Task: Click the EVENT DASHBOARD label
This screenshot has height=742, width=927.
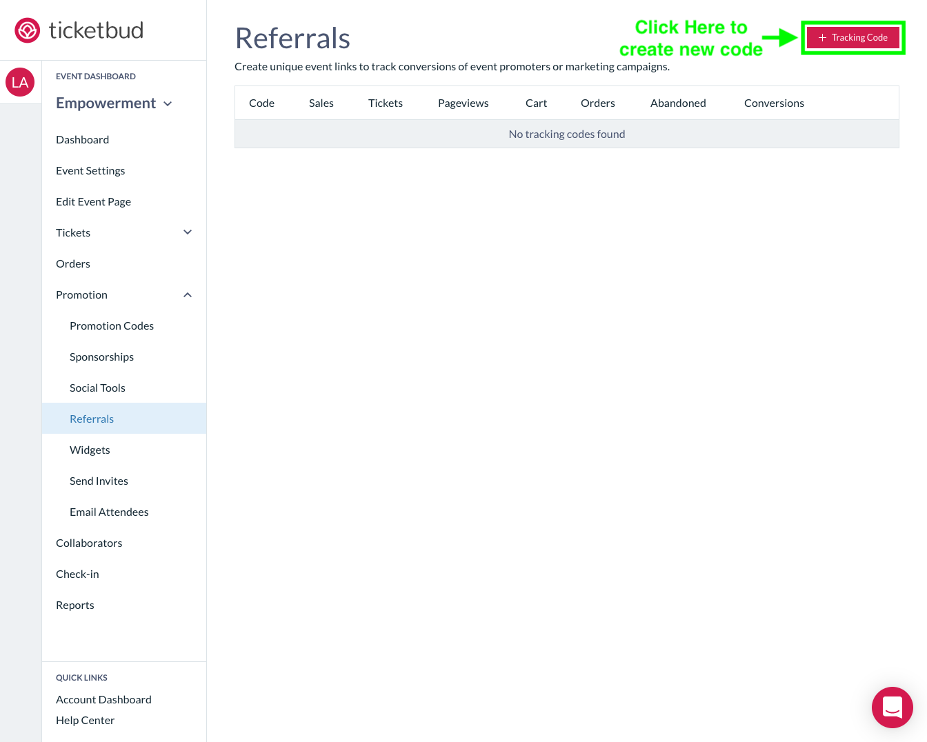Action: 96,77
